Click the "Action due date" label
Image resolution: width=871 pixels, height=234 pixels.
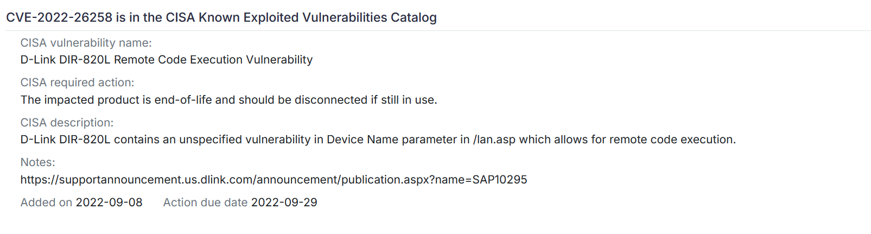(x=205, y=203)
